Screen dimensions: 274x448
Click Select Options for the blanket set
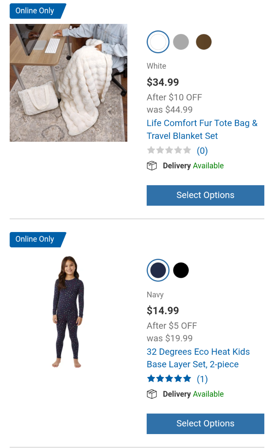[205, 195]
